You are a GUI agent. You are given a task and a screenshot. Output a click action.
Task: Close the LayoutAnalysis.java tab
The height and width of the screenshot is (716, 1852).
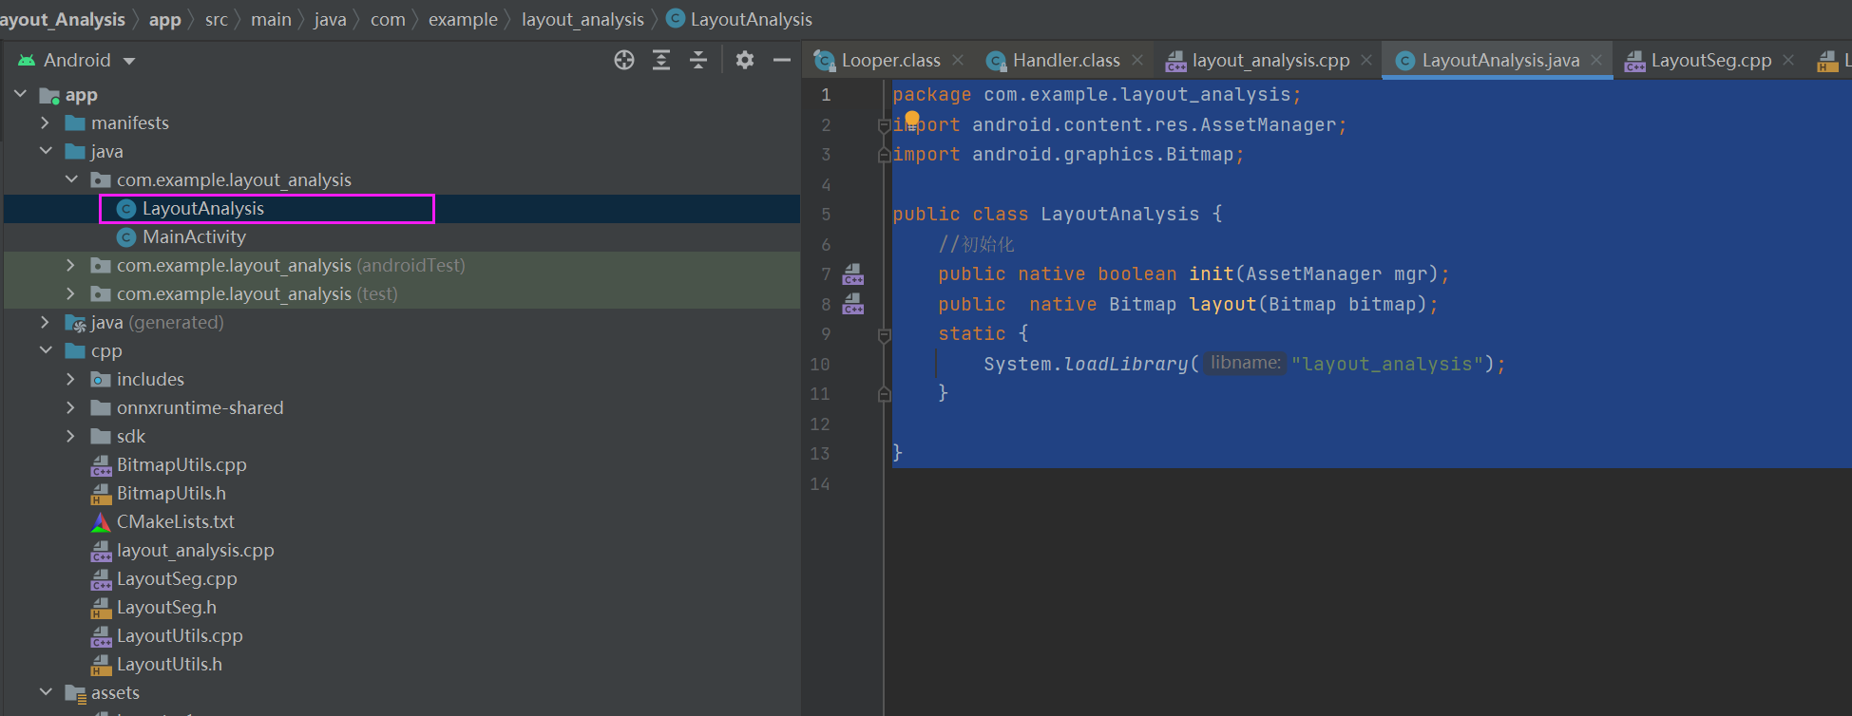pos(1596,60)
